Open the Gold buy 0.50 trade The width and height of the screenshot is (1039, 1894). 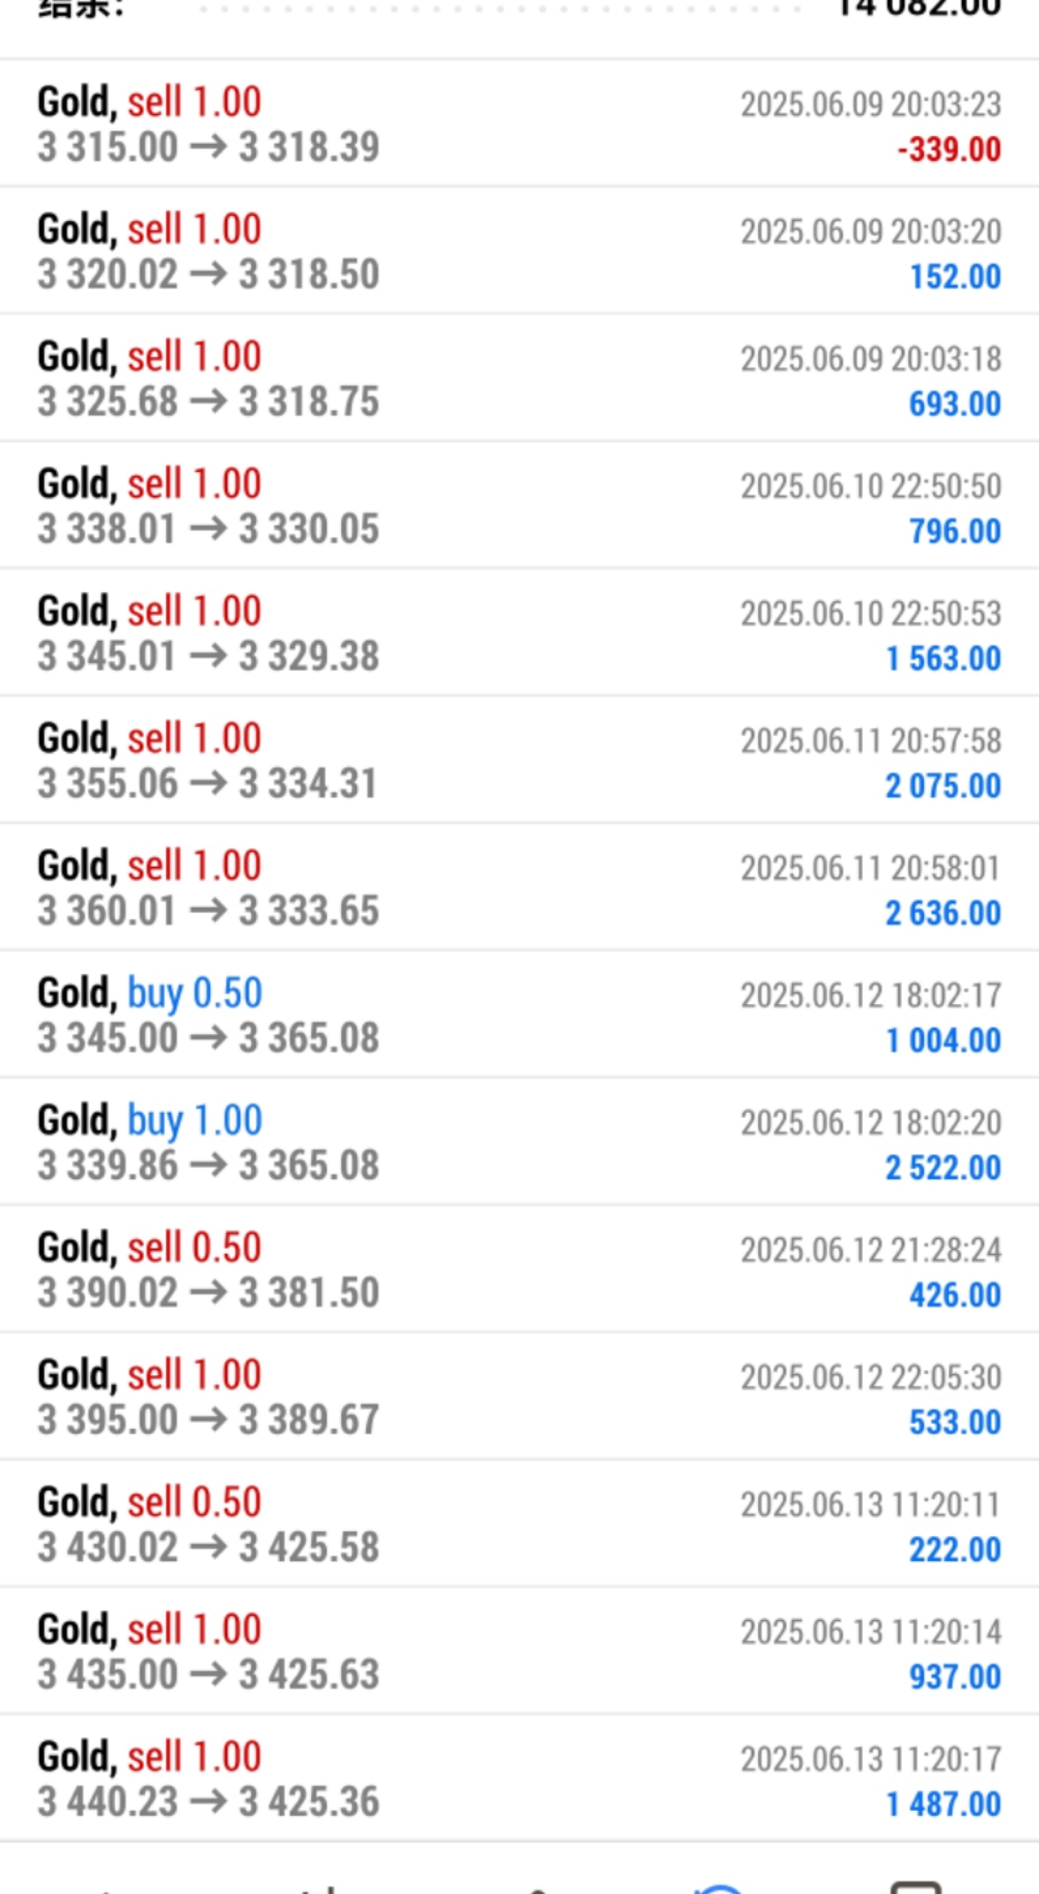519,1015
